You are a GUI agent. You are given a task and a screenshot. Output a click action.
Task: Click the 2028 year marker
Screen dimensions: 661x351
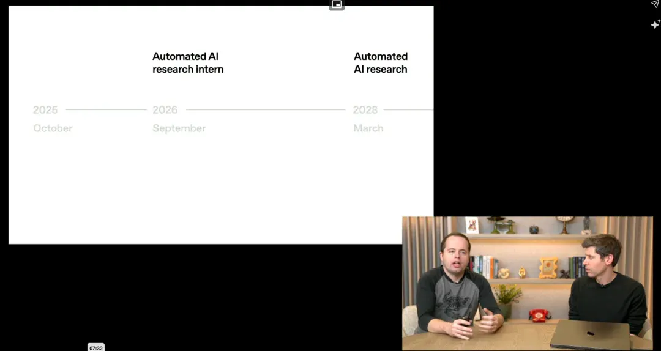(365, 110)
